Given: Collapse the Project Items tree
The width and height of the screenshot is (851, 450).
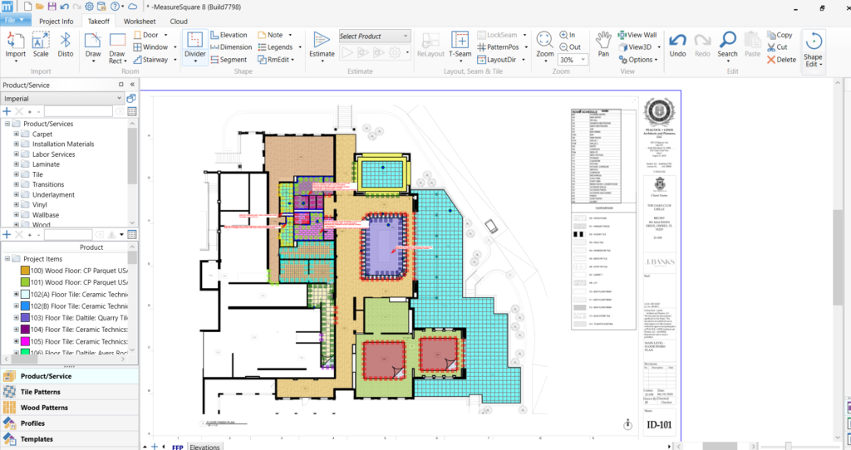Looking at the screenshot, I should point(7,259).
